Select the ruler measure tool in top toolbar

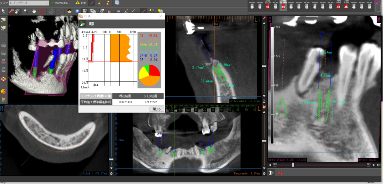[91, 3]
